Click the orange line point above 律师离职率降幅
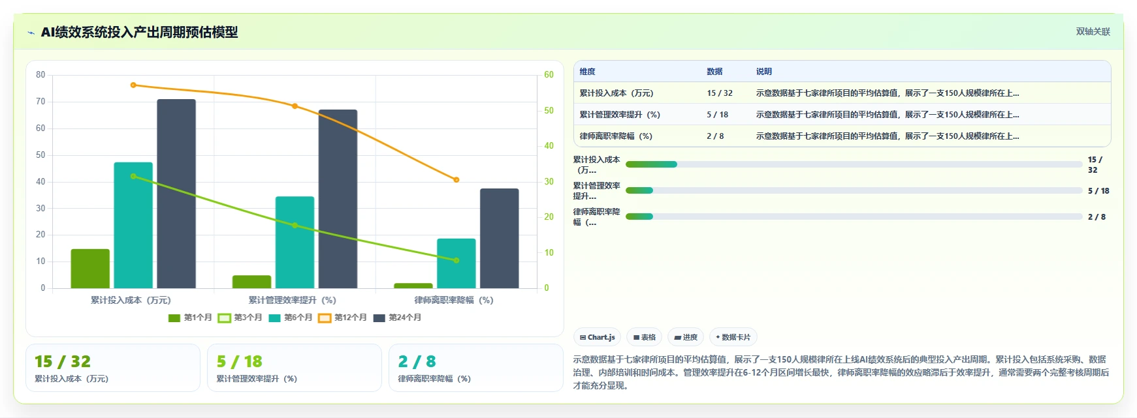Image resolution: width=1137 pixels, height=418 pixels. [x=456, y=180]
